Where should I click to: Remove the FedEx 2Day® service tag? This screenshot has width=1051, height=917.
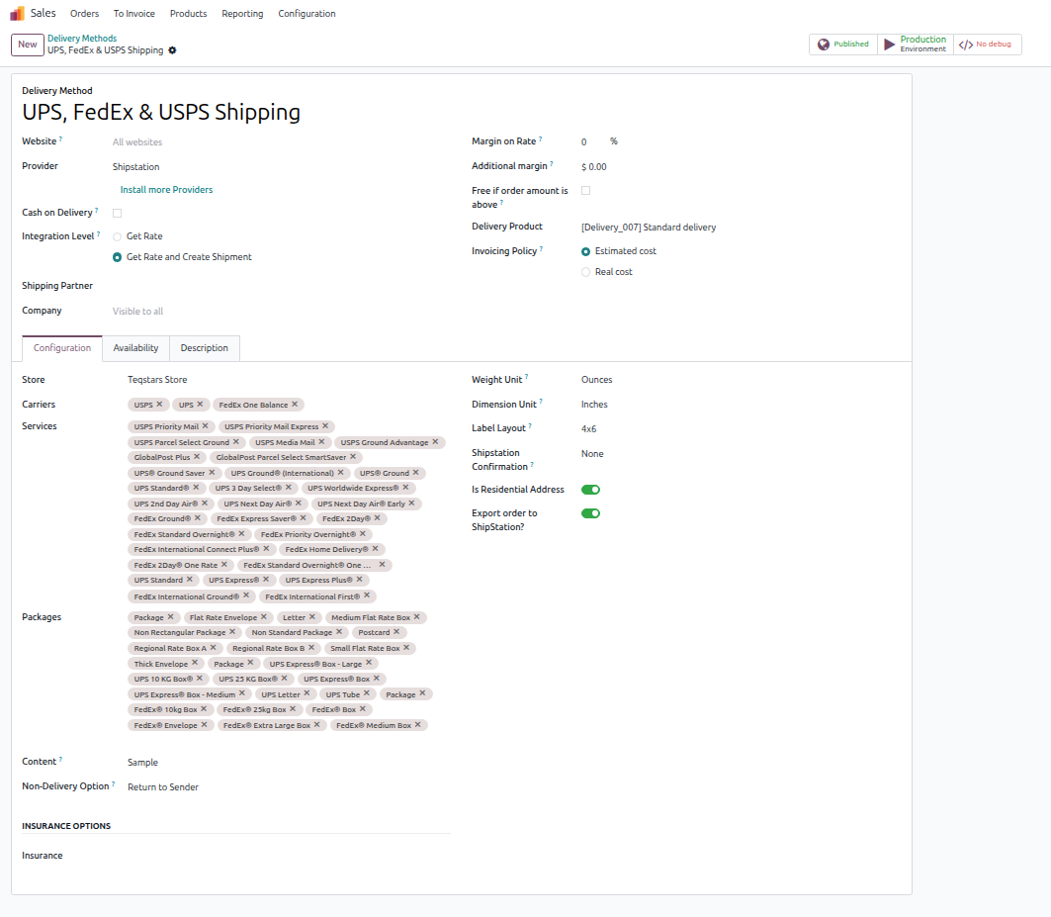point(378,518)
